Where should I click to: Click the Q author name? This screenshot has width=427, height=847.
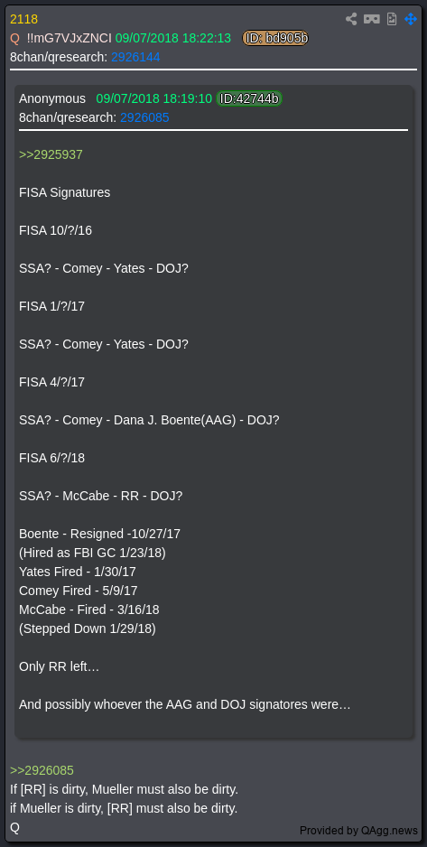pos(14,38)
